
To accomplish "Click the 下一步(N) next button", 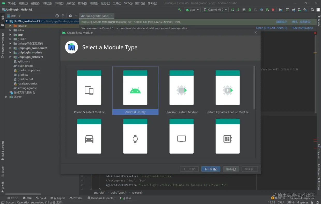I will point(211,169).
